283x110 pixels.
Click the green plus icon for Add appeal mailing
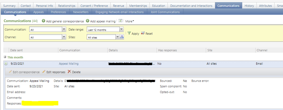(88, 21)
